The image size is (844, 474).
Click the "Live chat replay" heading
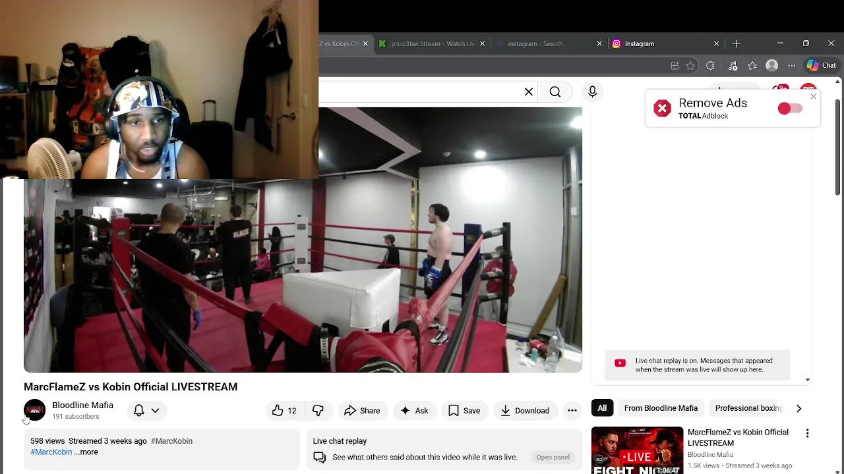(340, 441)
